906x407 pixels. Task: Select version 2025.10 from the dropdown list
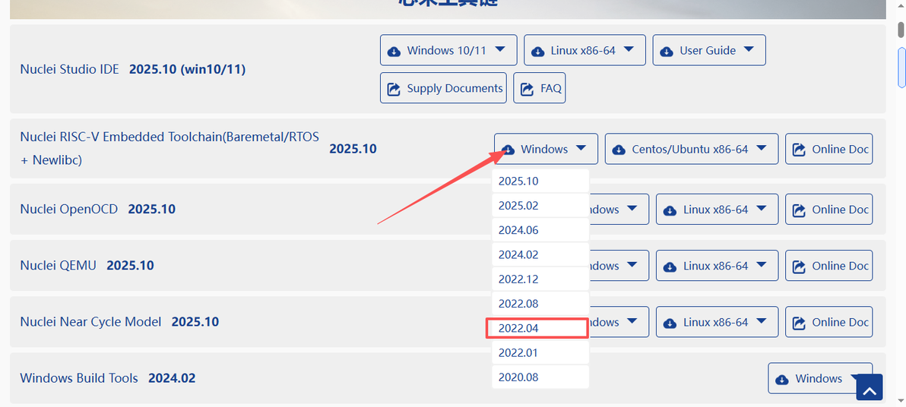pos(540,181)
